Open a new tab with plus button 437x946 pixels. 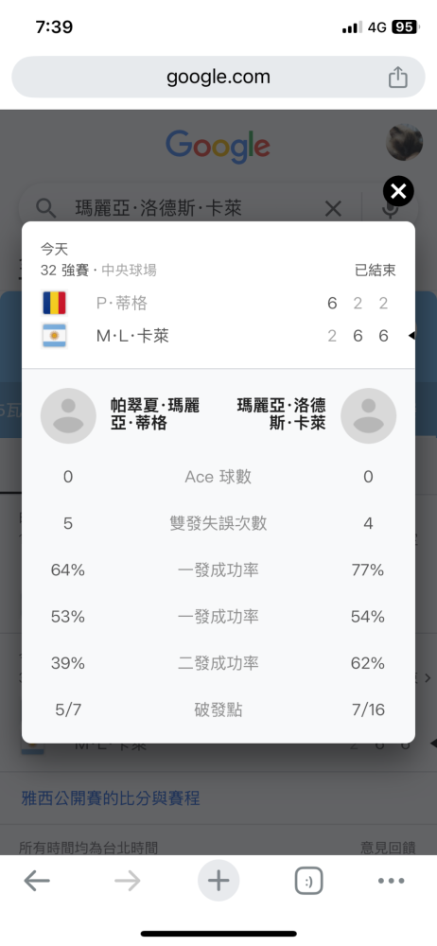point(218,882)
